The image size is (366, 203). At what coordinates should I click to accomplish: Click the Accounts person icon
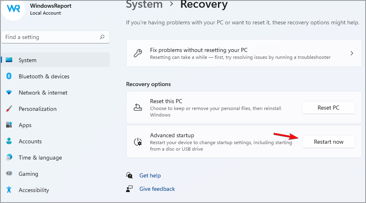pyautogui.click(x=9, y=141)
